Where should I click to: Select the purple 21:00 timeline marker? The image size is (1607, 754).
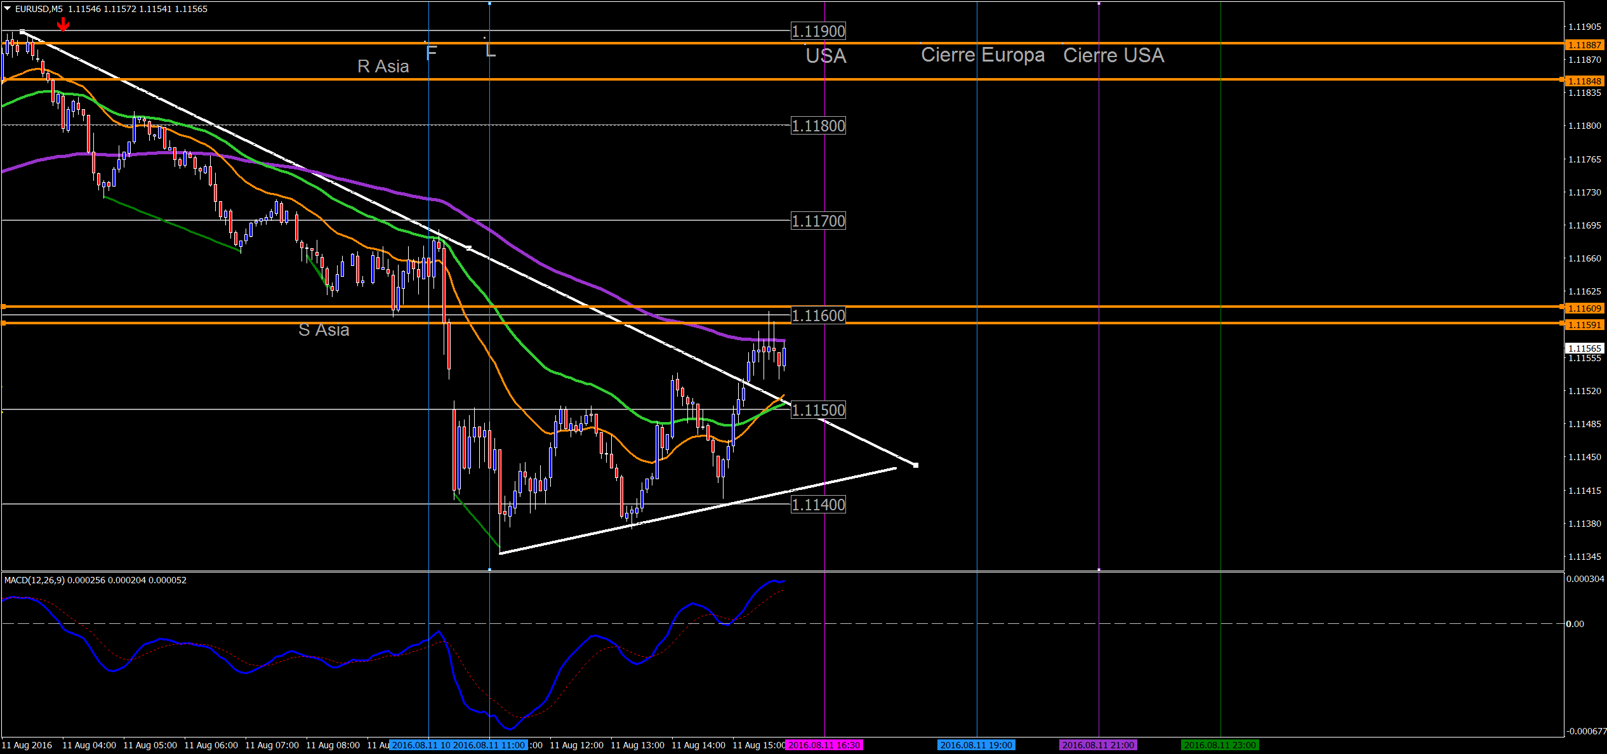click(x=1098, y=745)
